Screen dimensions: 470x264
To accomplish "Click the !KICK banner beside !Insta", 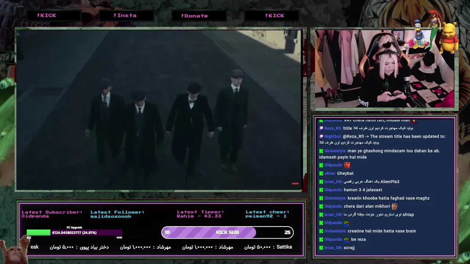I will coord(54,15).
